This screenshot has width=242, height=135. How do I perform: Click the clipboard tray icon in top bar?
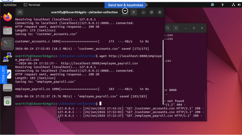[x=213, y=5]
